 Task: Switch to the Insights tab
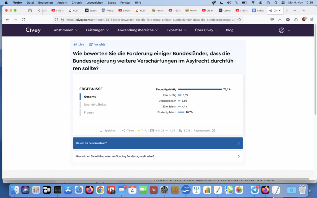click(x=98, y=45)
